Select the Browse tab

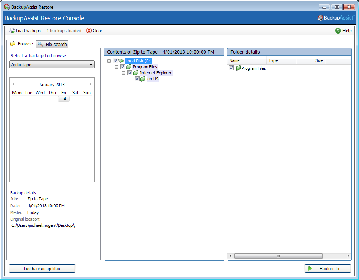coord(21,43)
